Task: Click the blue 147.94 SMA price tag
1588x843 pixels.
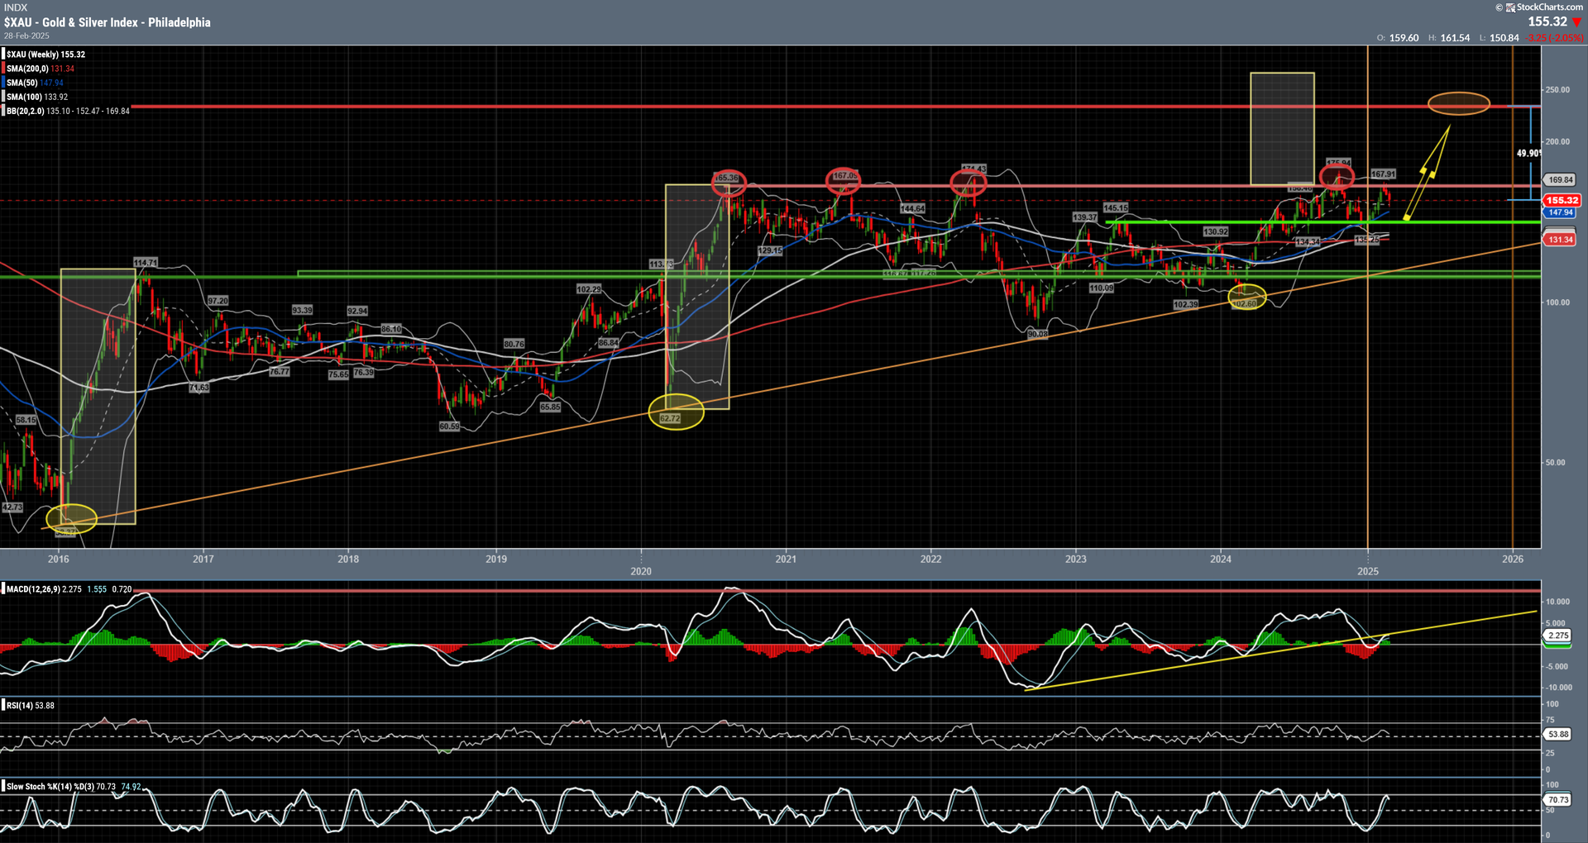Action: coord(1560,212)
